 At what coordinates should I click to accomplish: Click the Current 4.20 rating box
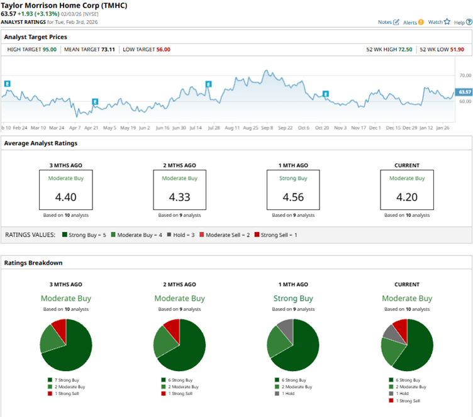[x=406, y=190]
